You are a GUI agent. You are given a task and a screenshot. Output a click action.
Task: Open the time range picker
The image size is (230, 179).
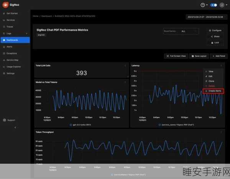(x=206, y=17)
